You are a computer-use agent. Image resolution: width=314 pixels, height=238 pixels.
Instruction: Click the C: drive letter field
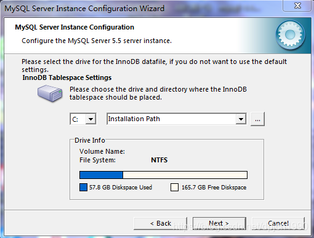point(78,119)
